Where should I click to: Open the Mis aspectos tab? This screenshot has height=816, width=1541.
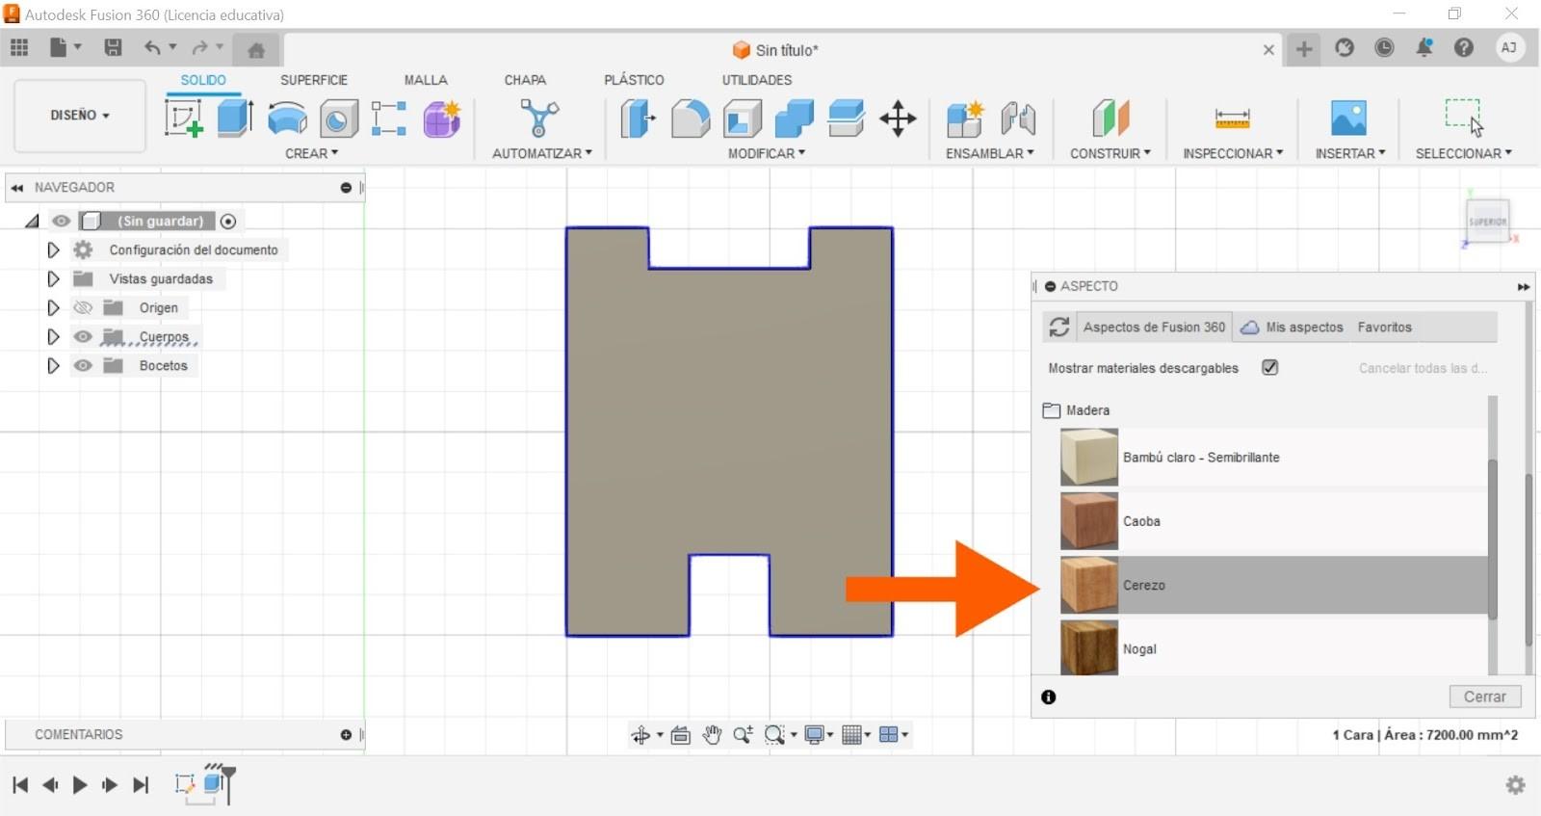pos(1292,327)
